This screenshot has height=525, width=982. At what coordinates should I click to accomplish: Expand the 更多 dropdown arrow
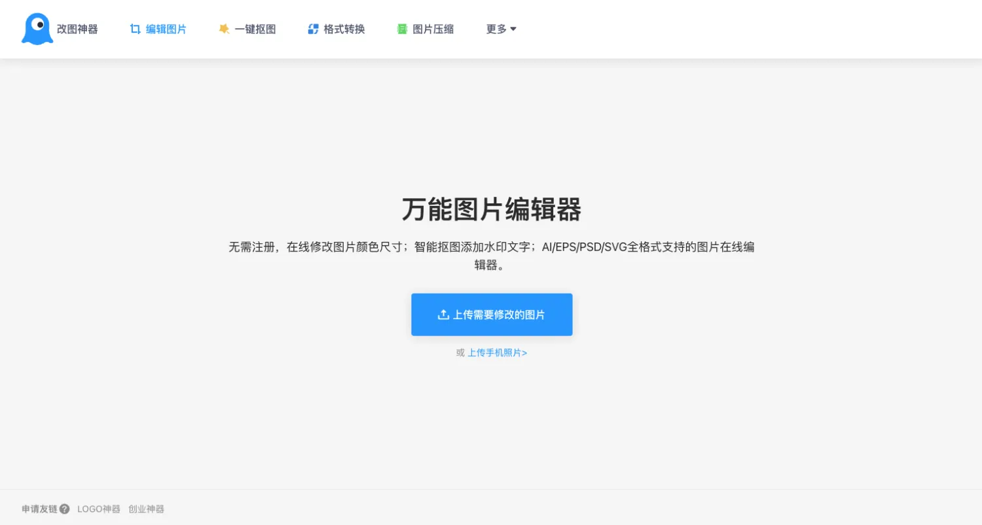[513, 29]
